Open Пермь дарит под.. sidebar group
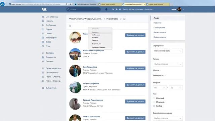Image resolution: width=215 pixels, height=121 pixels. tap(53, 68)
